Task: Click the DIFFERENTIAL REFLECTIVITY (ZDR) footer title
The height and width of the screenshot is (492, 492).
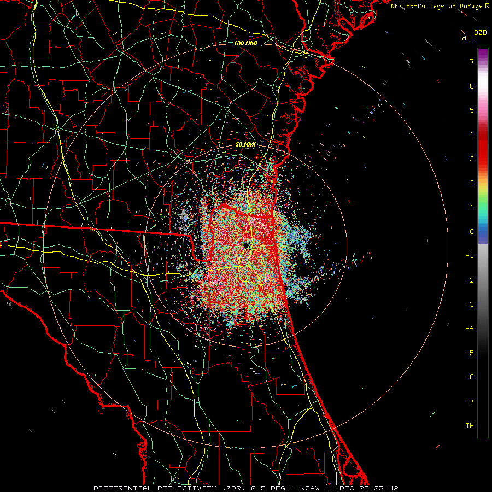Action: pyautogui.click(x=171, y=488)
